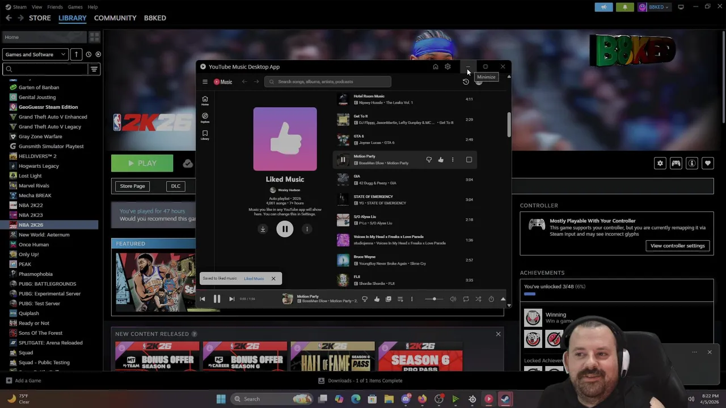This screenshot has height=408, width=726.
Task: Pause playback in bottom player bar
Action: click(217, 299)
